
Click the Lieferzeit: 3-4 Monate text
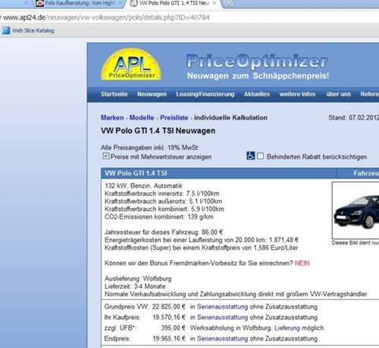(135, 287)
